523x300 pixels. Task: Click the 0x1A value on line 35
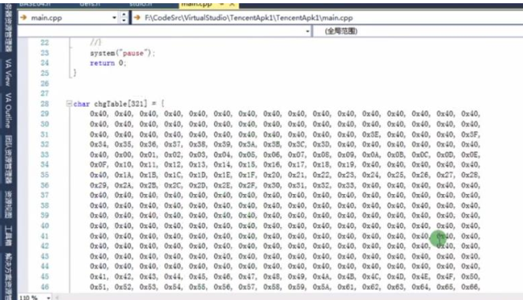[124, 175]
